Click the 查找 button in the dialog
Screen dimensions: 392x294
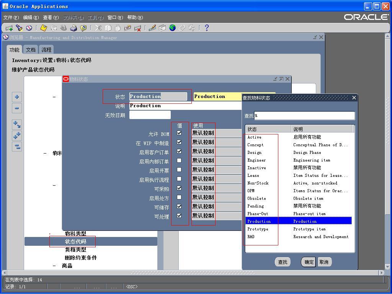coord(283,262)
